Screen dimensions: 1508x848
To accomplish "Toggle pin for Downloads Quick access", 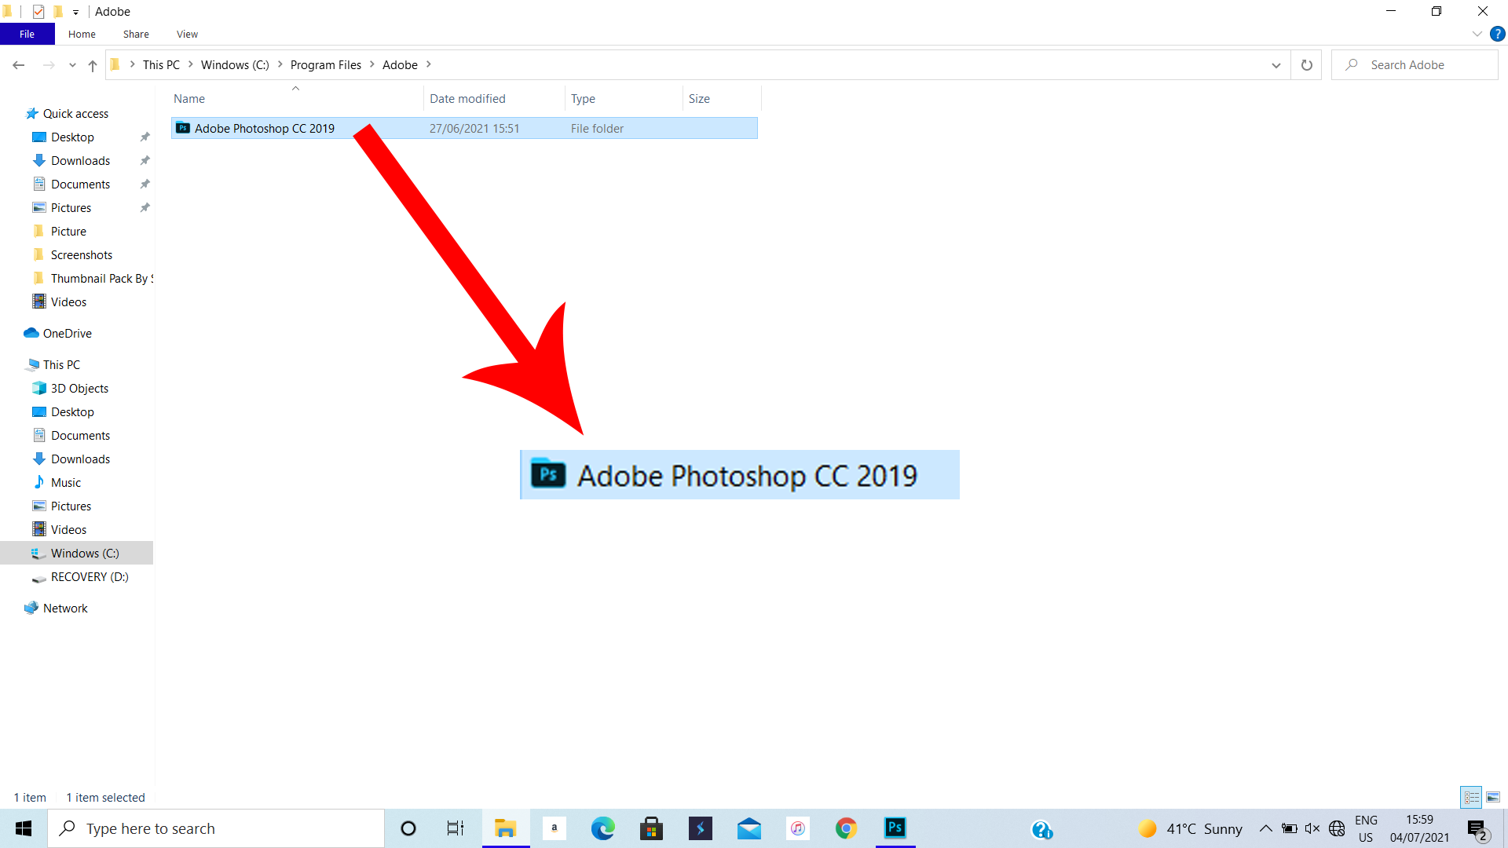I will 144,160.
